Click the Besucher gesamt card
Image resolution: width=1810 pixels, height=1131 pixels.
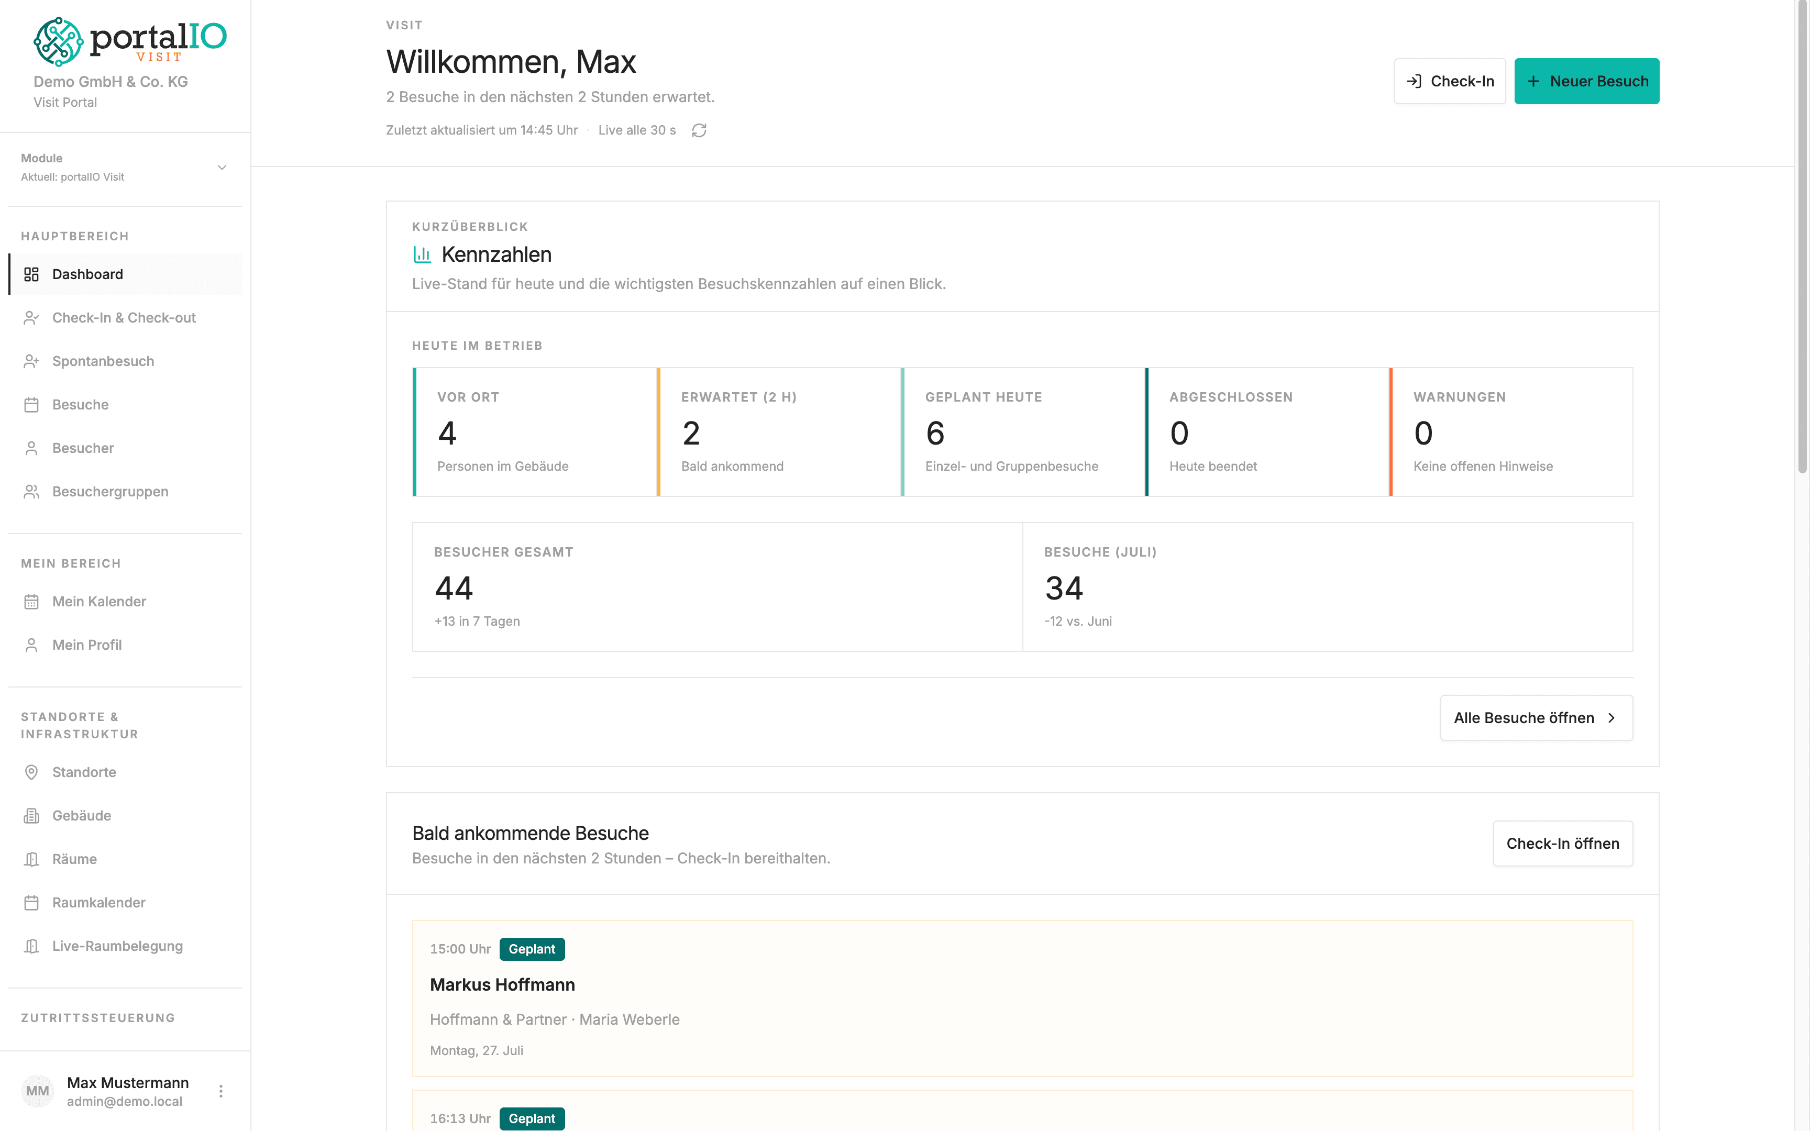point(718,587)
